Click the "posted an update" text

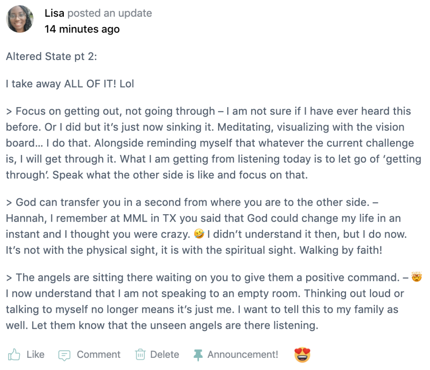(110, 13)
